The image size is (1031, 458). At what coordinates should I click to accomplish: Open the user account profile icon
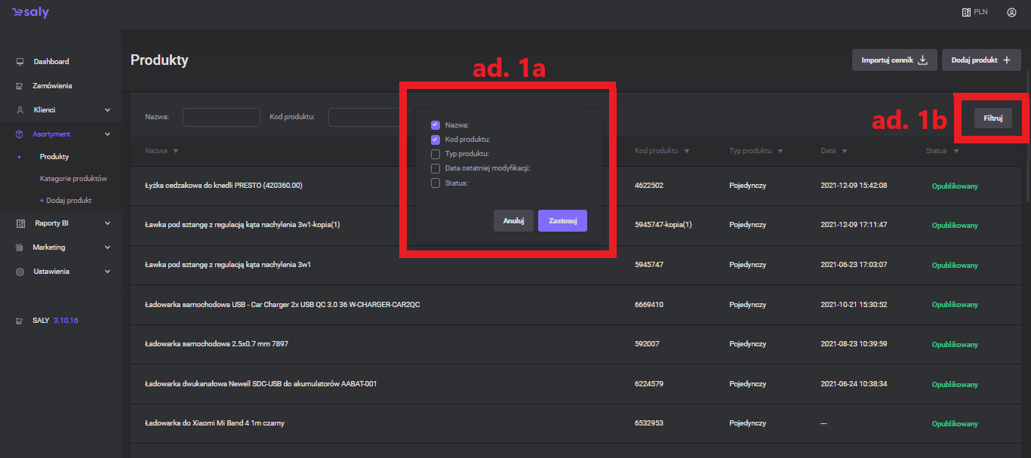1011,13
